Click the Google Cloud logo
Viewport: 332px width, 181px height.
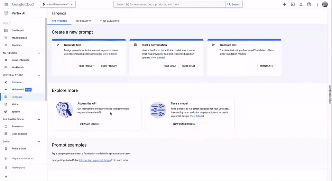[x=23, y=4]
